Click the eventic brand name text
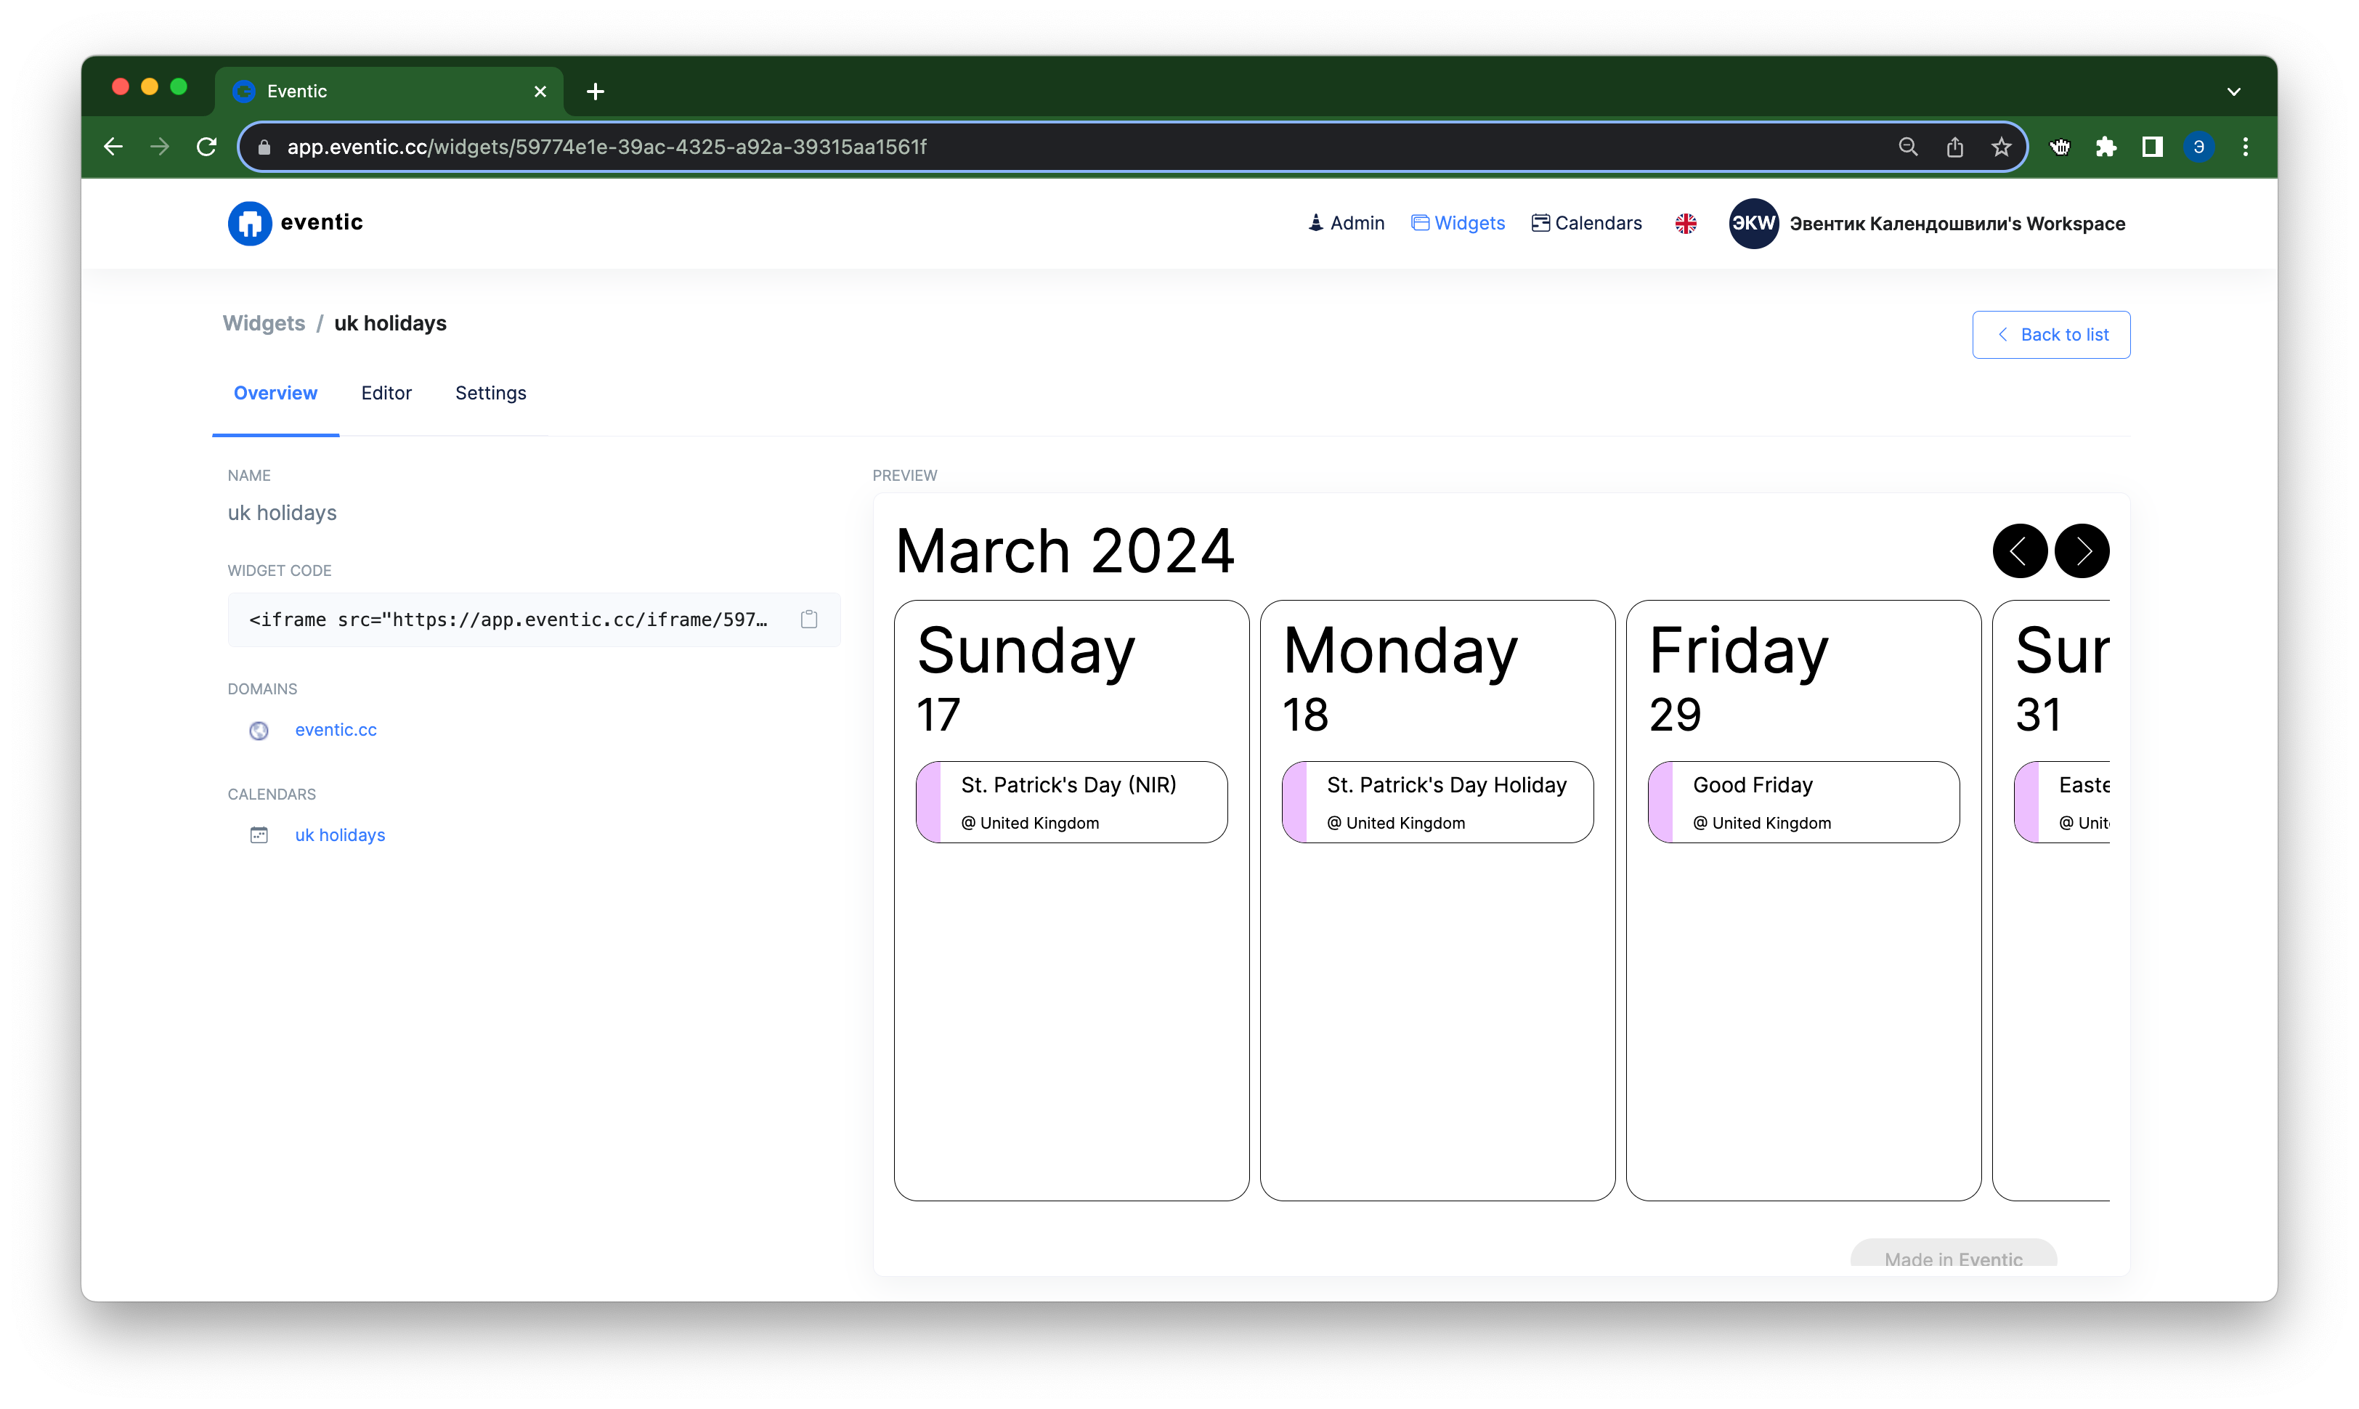 click(322, 222)
